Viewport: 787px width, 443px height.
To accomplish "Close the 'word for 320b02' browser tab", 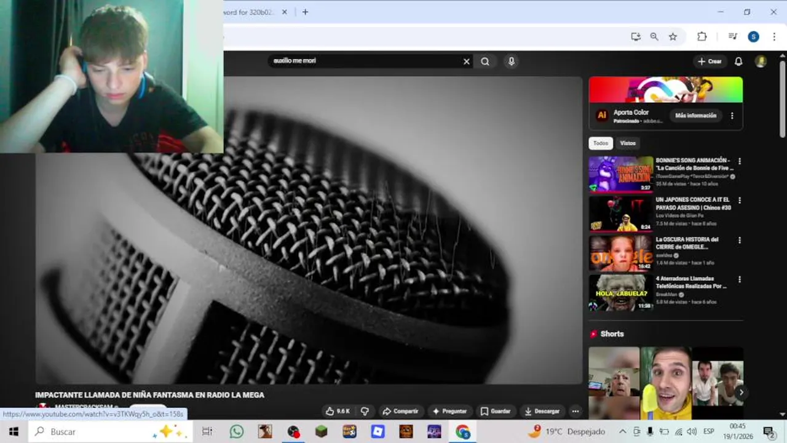I will [284, 12].
